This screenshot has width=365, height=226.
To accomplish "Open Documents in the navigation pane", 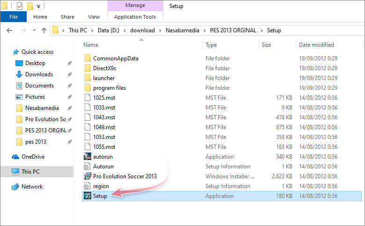I will click(39, 86).
